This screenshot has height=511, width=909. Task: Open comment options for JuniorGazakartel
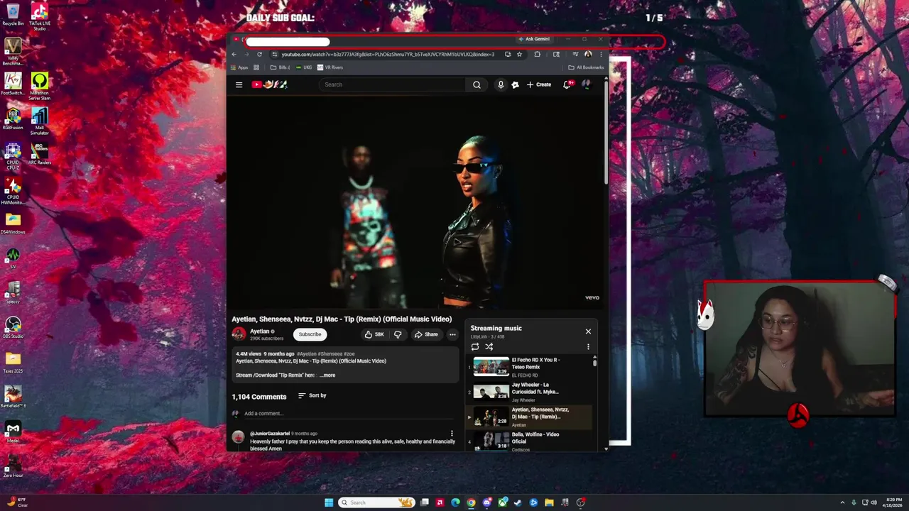click(452, 434)
